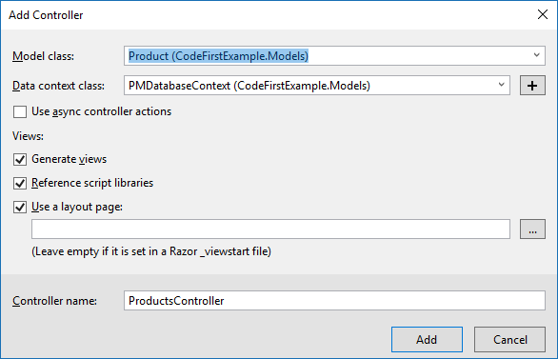
Task: Select the Product model class combo box text
Action: pos(218,56)
